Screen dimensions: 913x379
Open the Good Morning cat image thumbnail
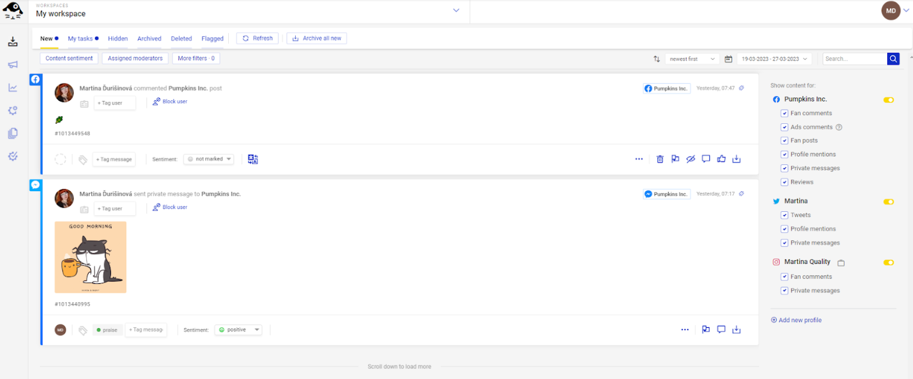[x=90, y=257]
